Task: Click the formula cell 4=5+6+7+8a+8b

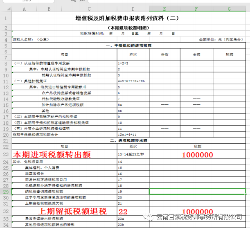Action: tap(133, 81)
